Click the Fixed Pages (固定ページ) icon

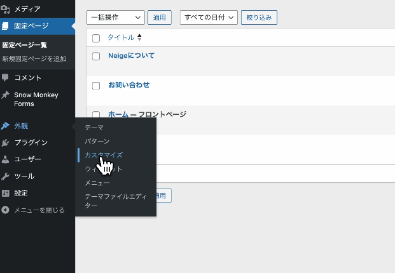pos(6,26)
